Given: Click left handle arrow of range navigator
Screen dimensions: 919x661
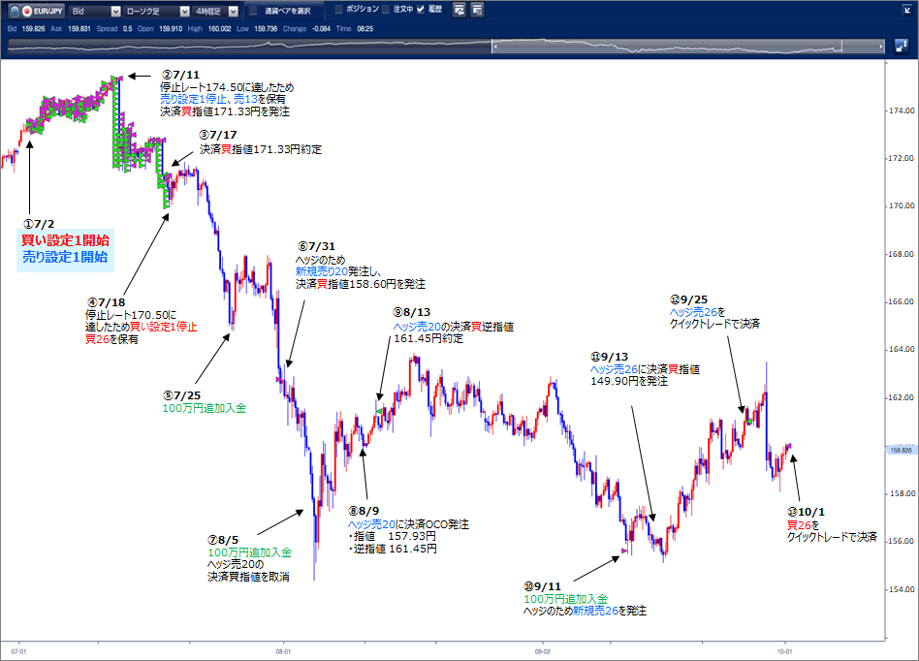Looking at the screenshot, I should (x=494, y=46).
